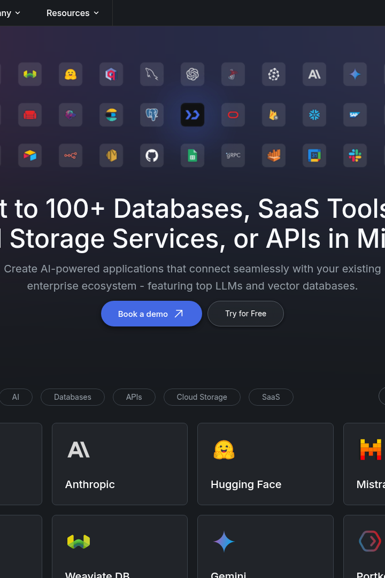Click the gold hexagon icon beside the GitHub icon
Viewport: 385px width, 578px height.
[111, 155]
